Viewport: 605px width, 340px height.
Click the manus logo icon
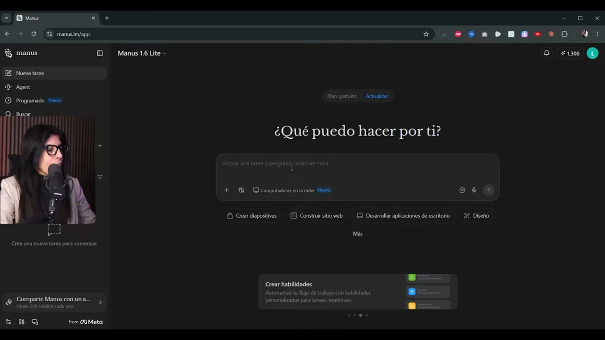pos(8,53)
